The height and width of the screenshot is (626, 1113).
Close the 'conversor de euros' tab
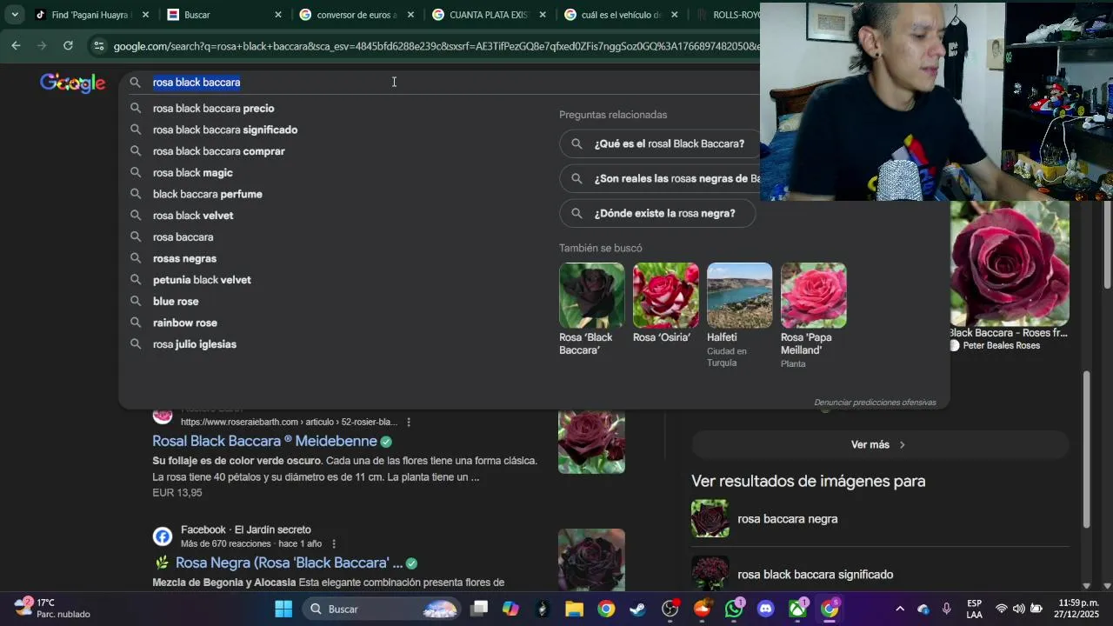tap(410, 15)
